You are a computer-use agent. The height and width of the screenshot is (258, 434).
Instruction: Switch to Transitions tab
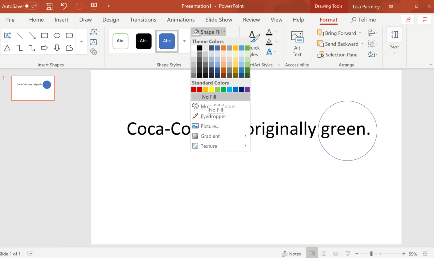(x=143, y=20)
